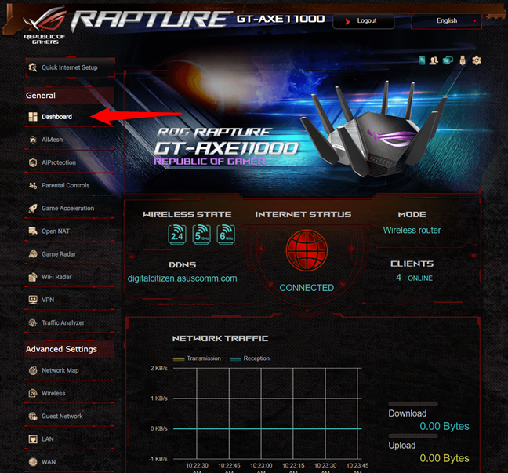This screenshot has width=508, height=473.
Task: Open the digitalcitizen.asuscomm.com DDNS link
Action: [x=182, y=278]
